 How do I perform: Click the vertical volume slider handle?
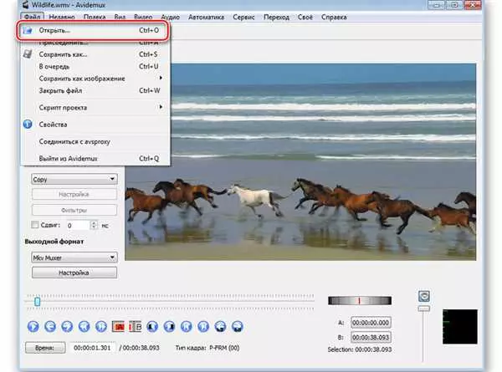pyautogui.click(x=424, y=308)
